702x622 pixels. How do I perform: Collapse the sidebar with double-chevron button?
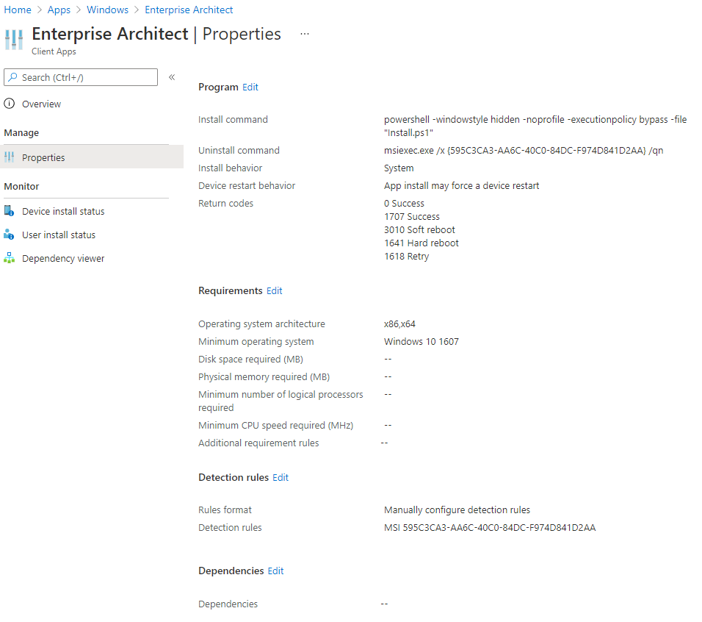[x=172, y=77]
